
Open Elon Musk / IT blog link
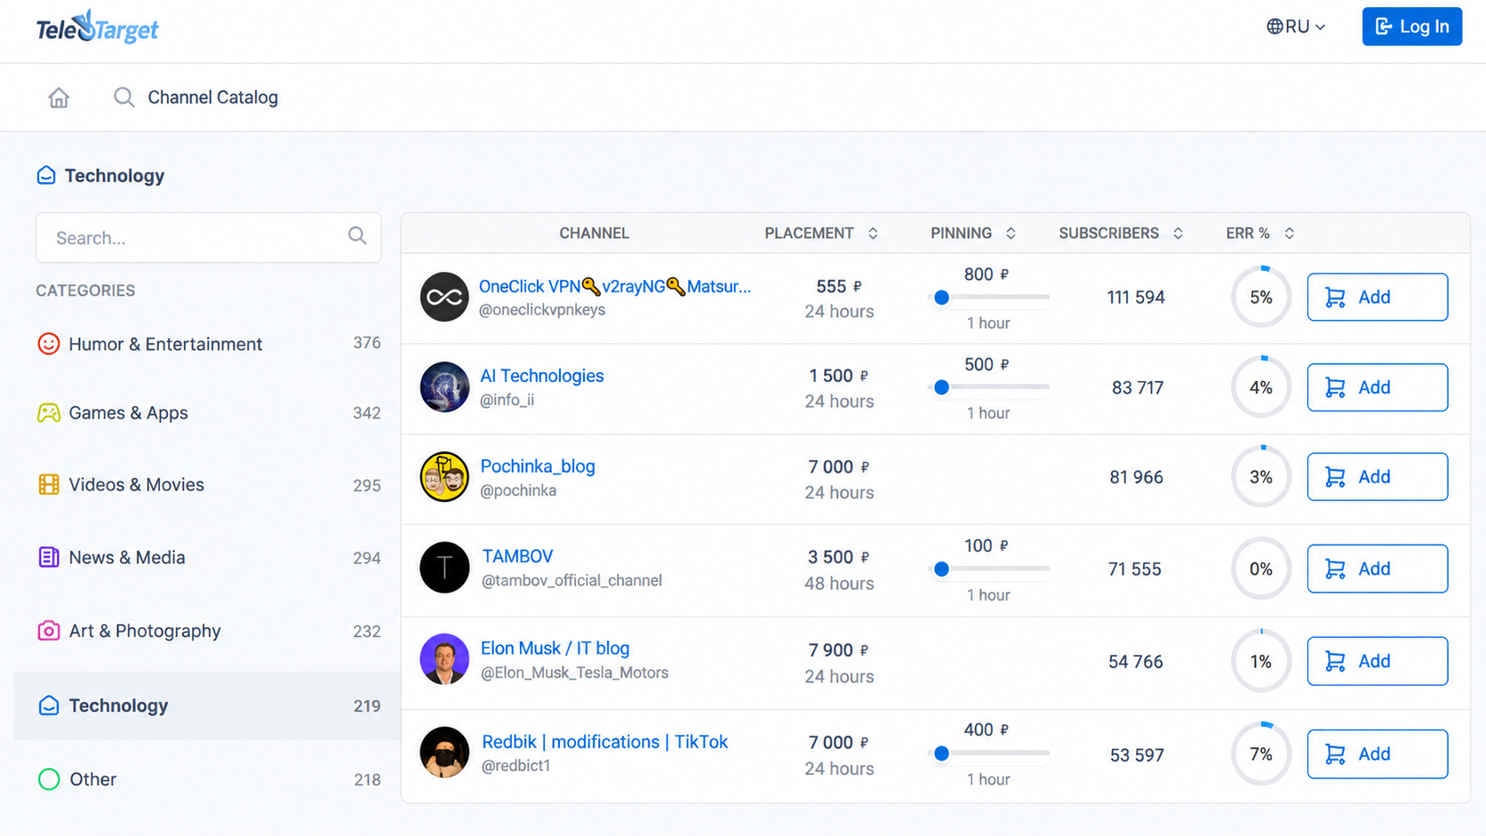click(x=555, y=649)
